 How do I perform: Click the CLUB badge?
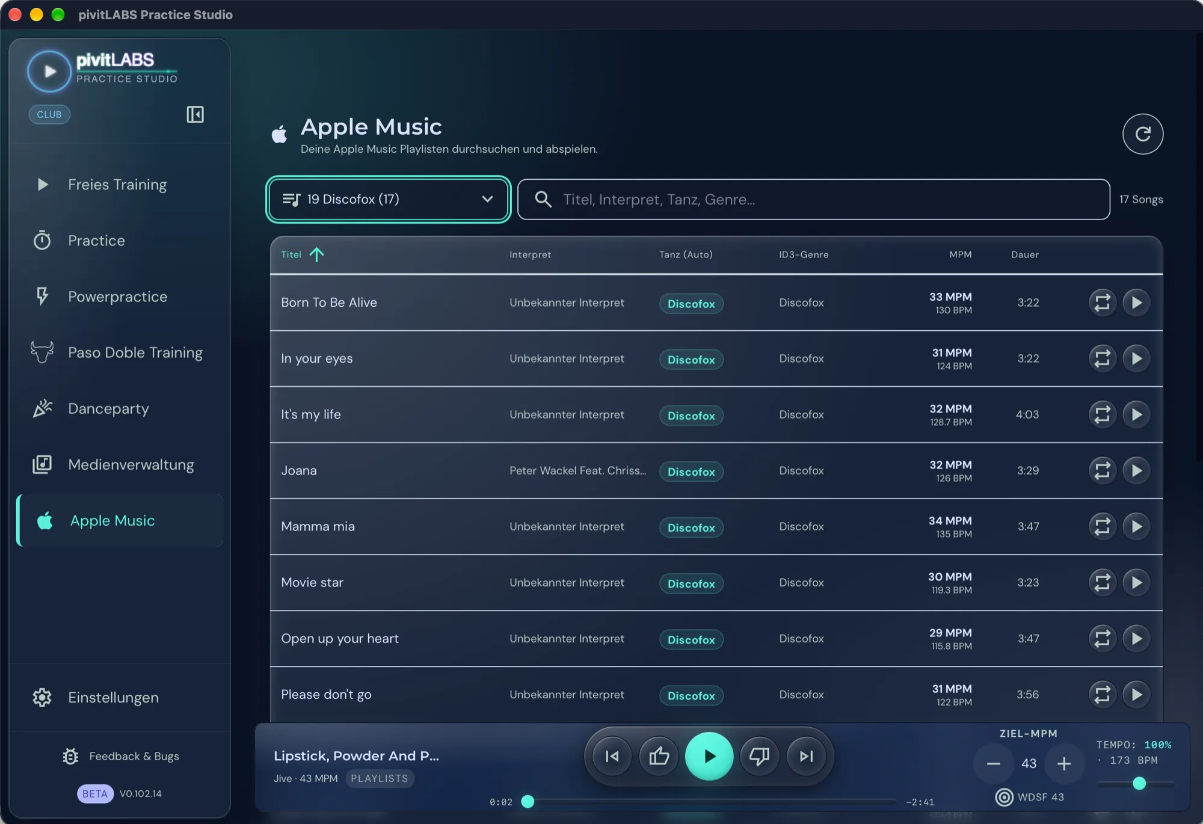[49, 114]
